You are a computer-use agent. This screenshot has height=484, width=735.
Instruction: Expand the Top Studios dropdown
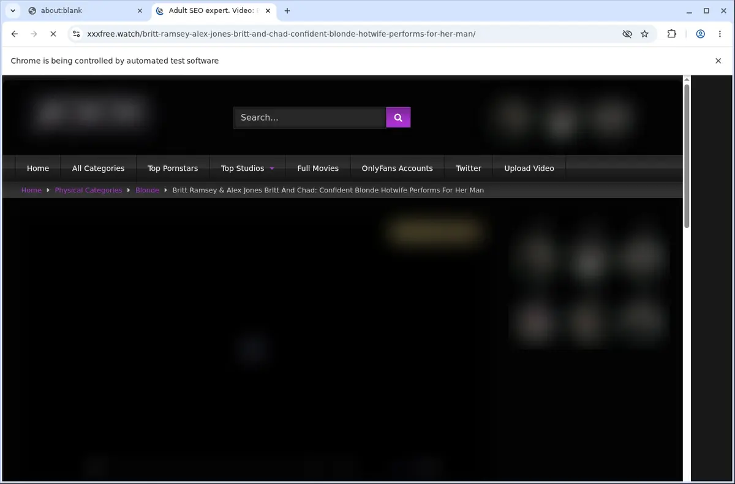[247, 168]
